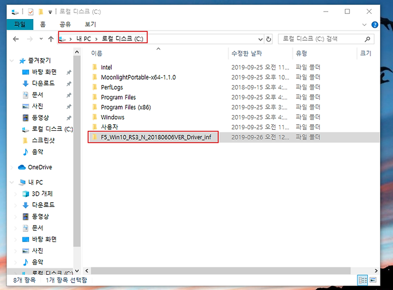The height and width of the screenshot is (290, 393).
Task: Open 즐겨찾기 in the navigation pane
Action: [39, 61]
